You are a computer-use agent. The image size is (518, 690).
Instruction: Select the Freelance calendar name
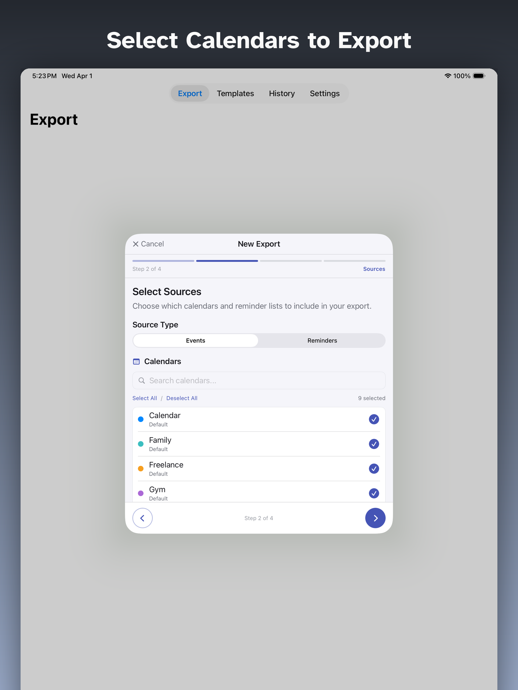166,465
